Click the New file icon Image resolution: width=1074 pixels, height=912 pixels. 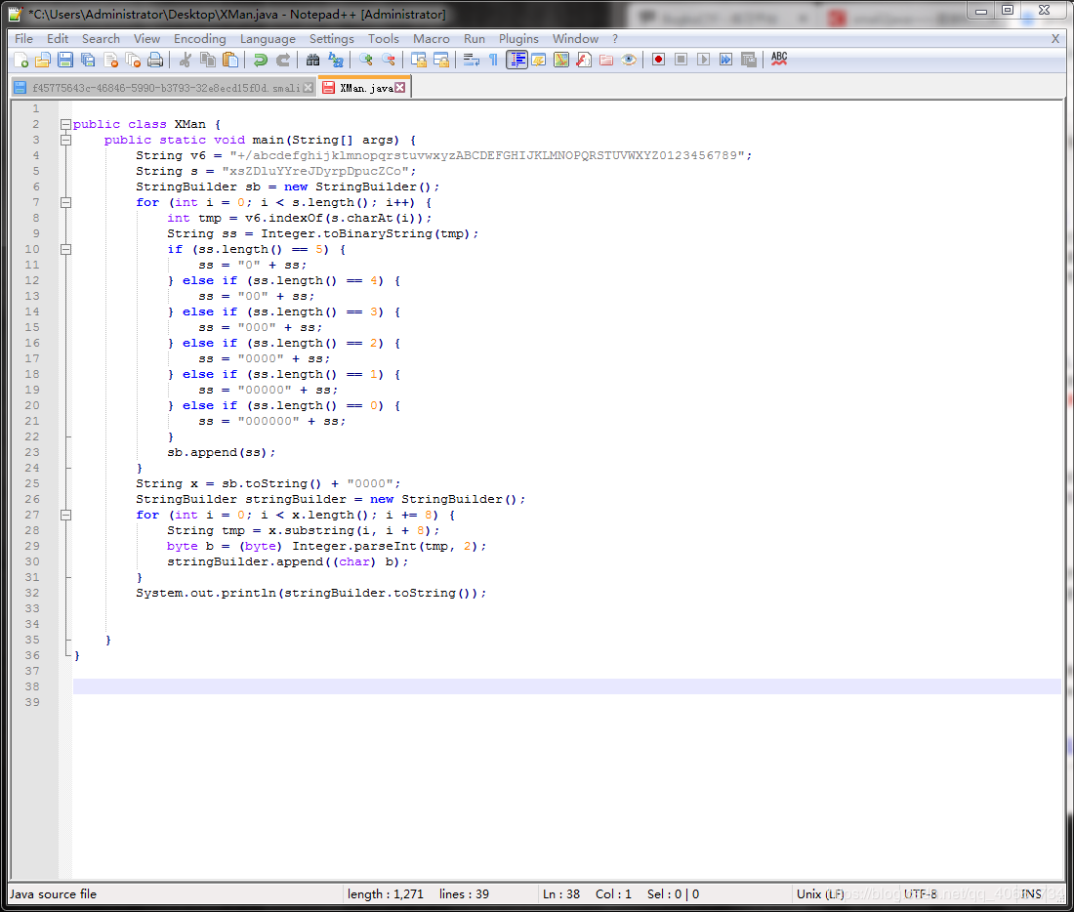point(21,60)
